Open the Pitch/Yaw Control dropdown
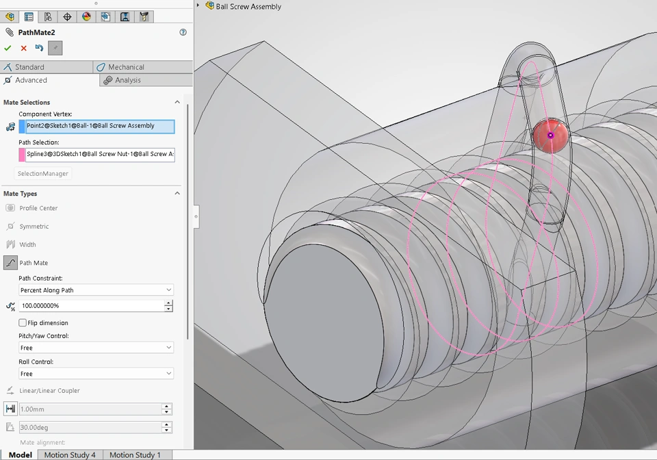 pyautogui.click(x=96, y=348)
